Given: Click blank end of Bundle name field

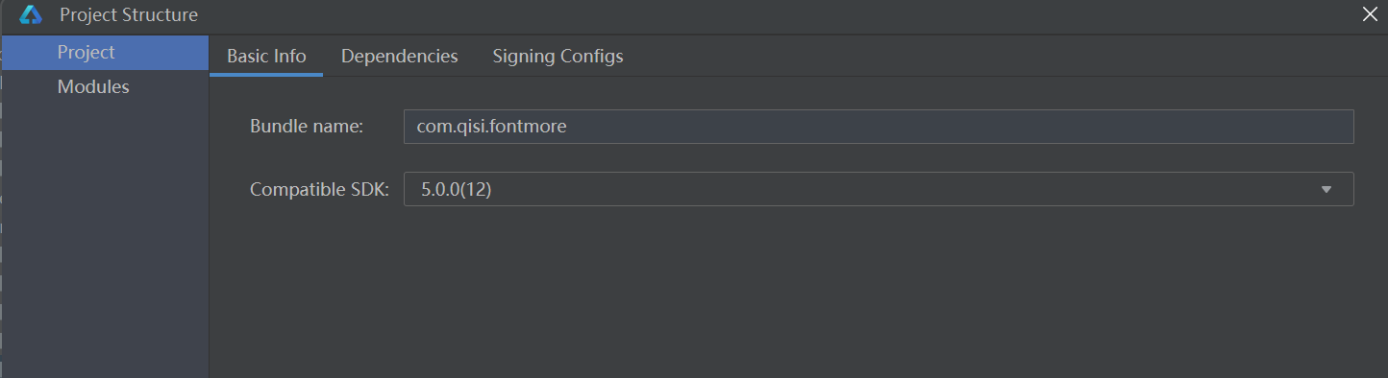Looking at the screenshot, I should pos(961,127).
